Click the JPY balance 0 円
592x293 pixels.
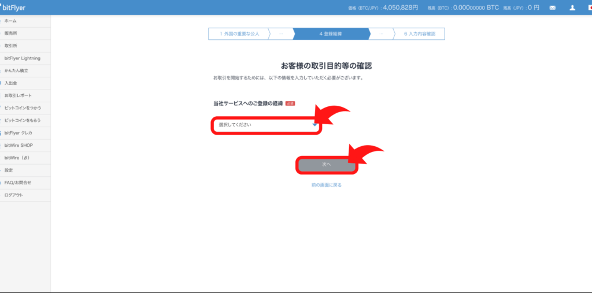tap(534, 8)
